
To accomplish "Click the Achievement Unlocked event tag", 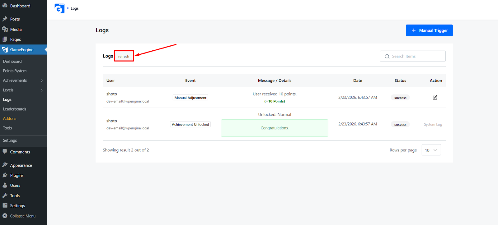I will click(x=190, y=124).
